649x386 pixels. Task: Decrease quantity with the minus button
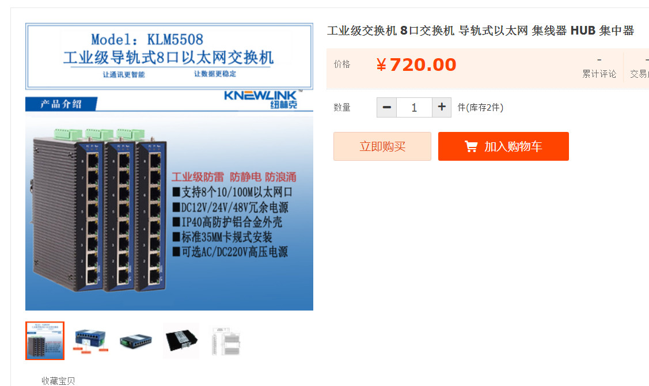tap(386, 108)
